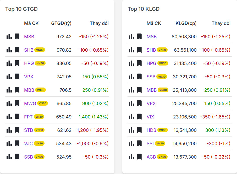Click the GTGD(tỷ) column header
The image size is (237, 174).
[61, 23]
